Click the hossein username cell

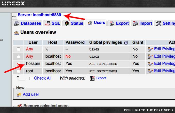pos(33,64)
